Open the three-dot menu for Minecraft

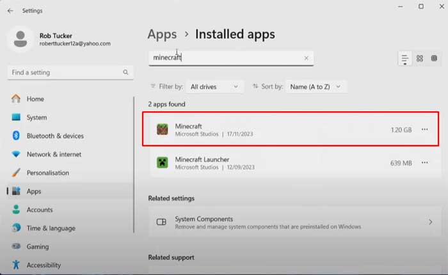425,130
